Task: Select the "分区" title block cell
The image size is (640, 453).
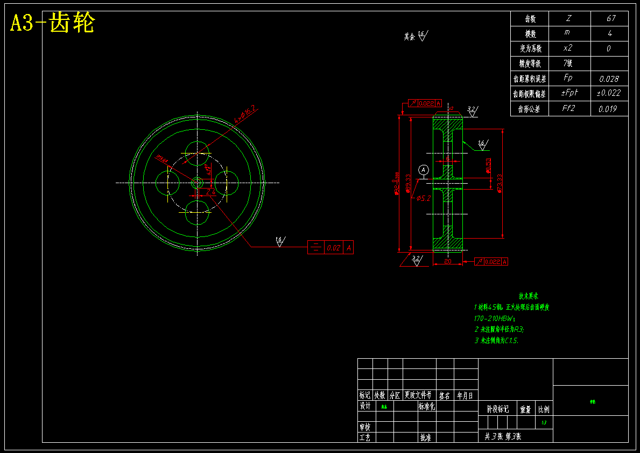Action: click(x=395, y=395)
